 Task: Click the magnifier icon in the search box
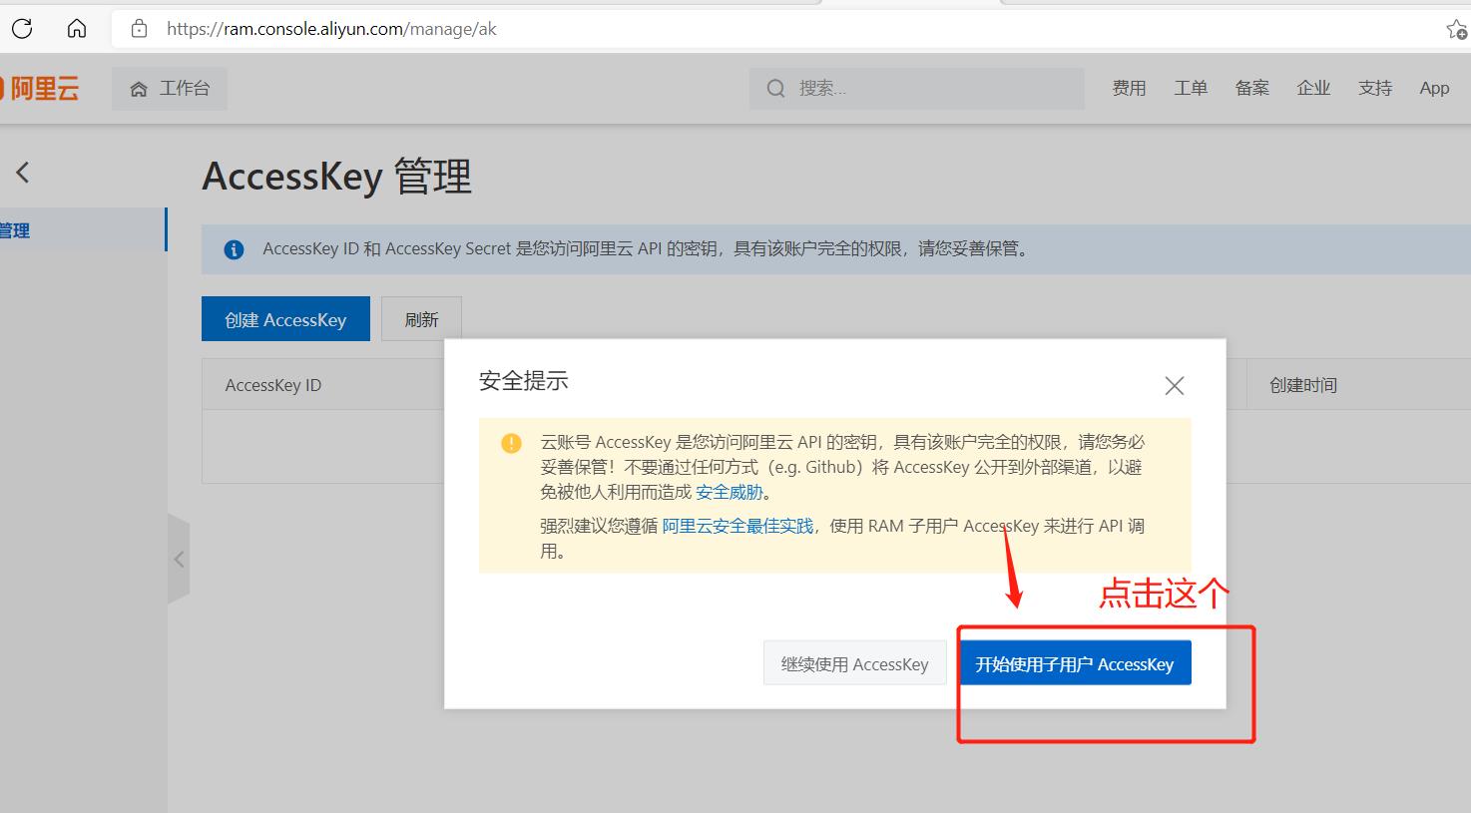pyautogui.click(x=775, y=89)
